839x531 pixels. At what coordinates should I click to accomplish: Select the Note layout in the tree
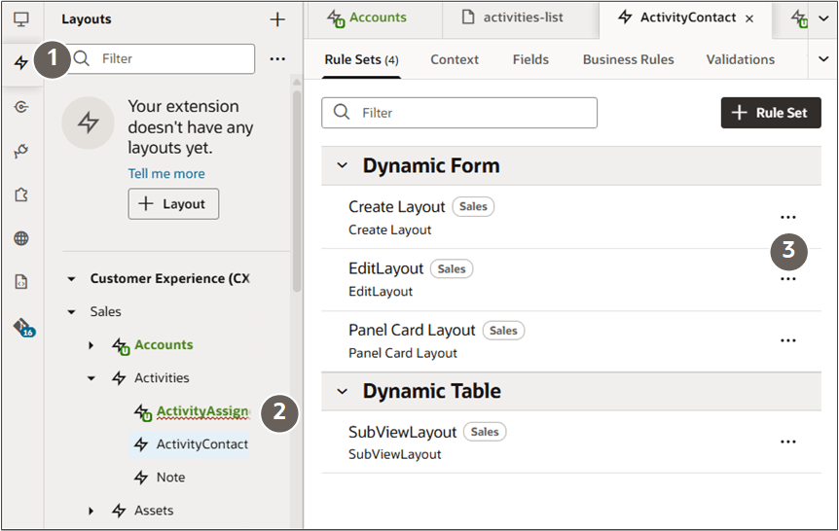tap(170, 478)
